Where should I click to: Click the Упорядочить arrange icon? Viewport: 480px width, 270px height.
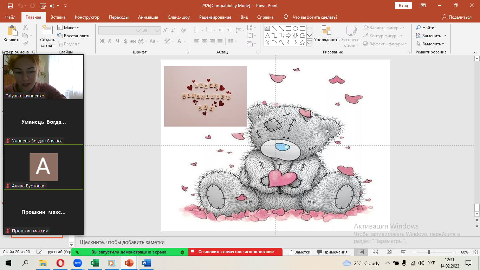point(326,31)
